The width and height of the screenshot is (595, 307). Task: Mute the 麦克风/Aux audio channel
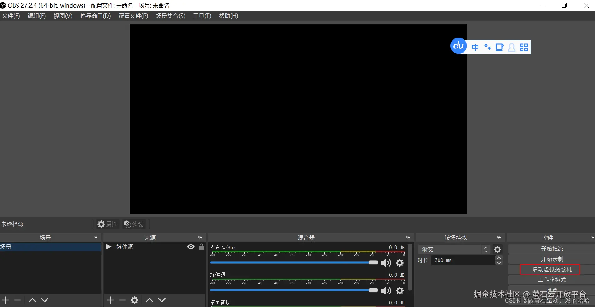pyautogui.click(x=386, y=263)
